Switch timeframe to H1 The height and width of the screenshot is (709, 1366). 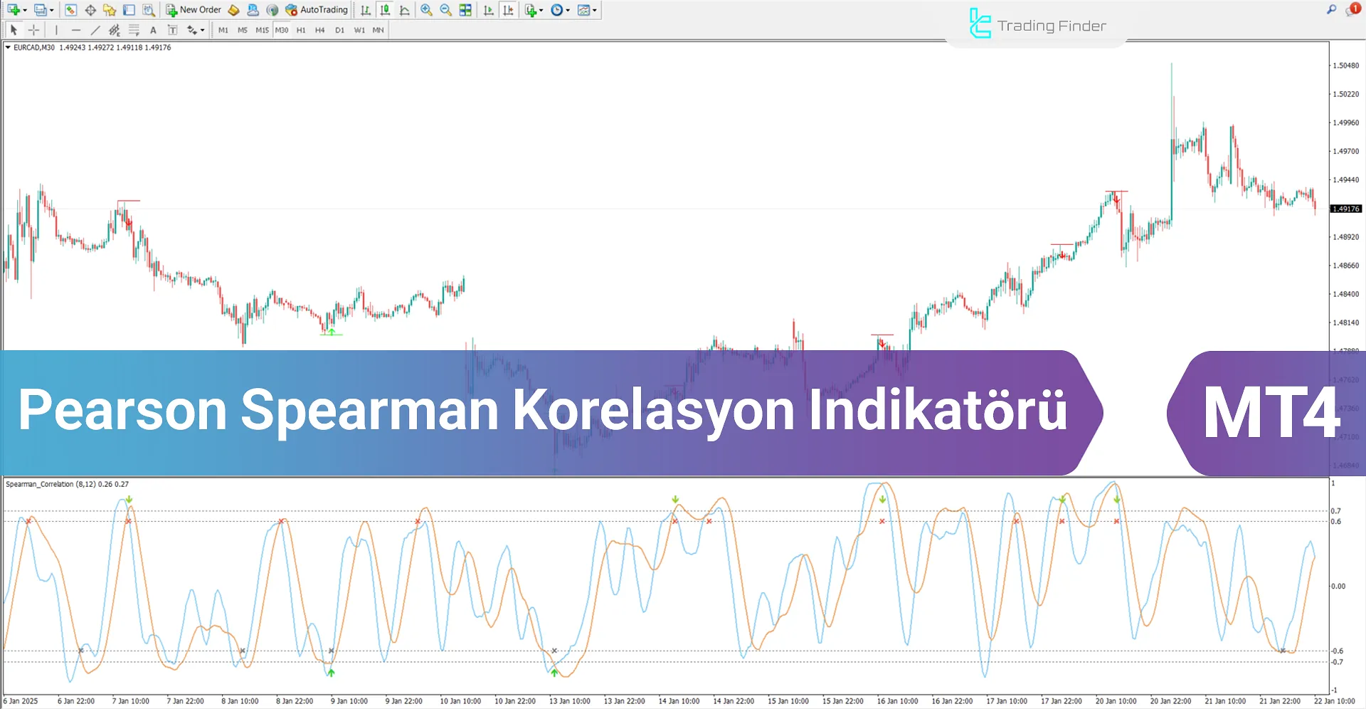click(x=301, y=30)
